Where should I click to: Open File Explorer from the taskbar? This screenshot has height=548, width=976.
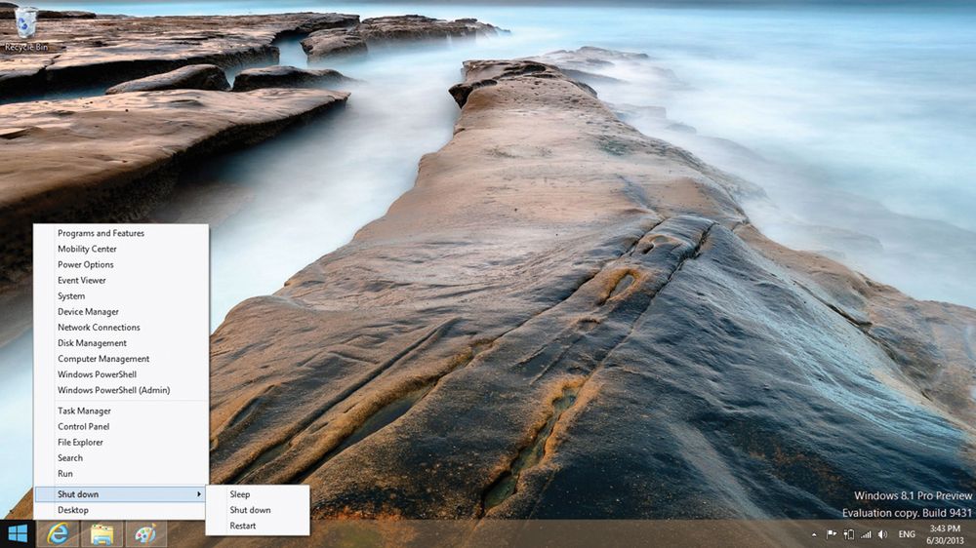pyautogui.click(x=102, y=533)
